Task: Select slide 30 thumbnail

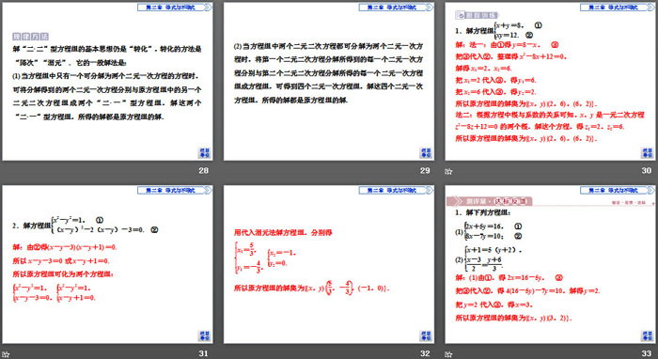Action: coord(550,82)
